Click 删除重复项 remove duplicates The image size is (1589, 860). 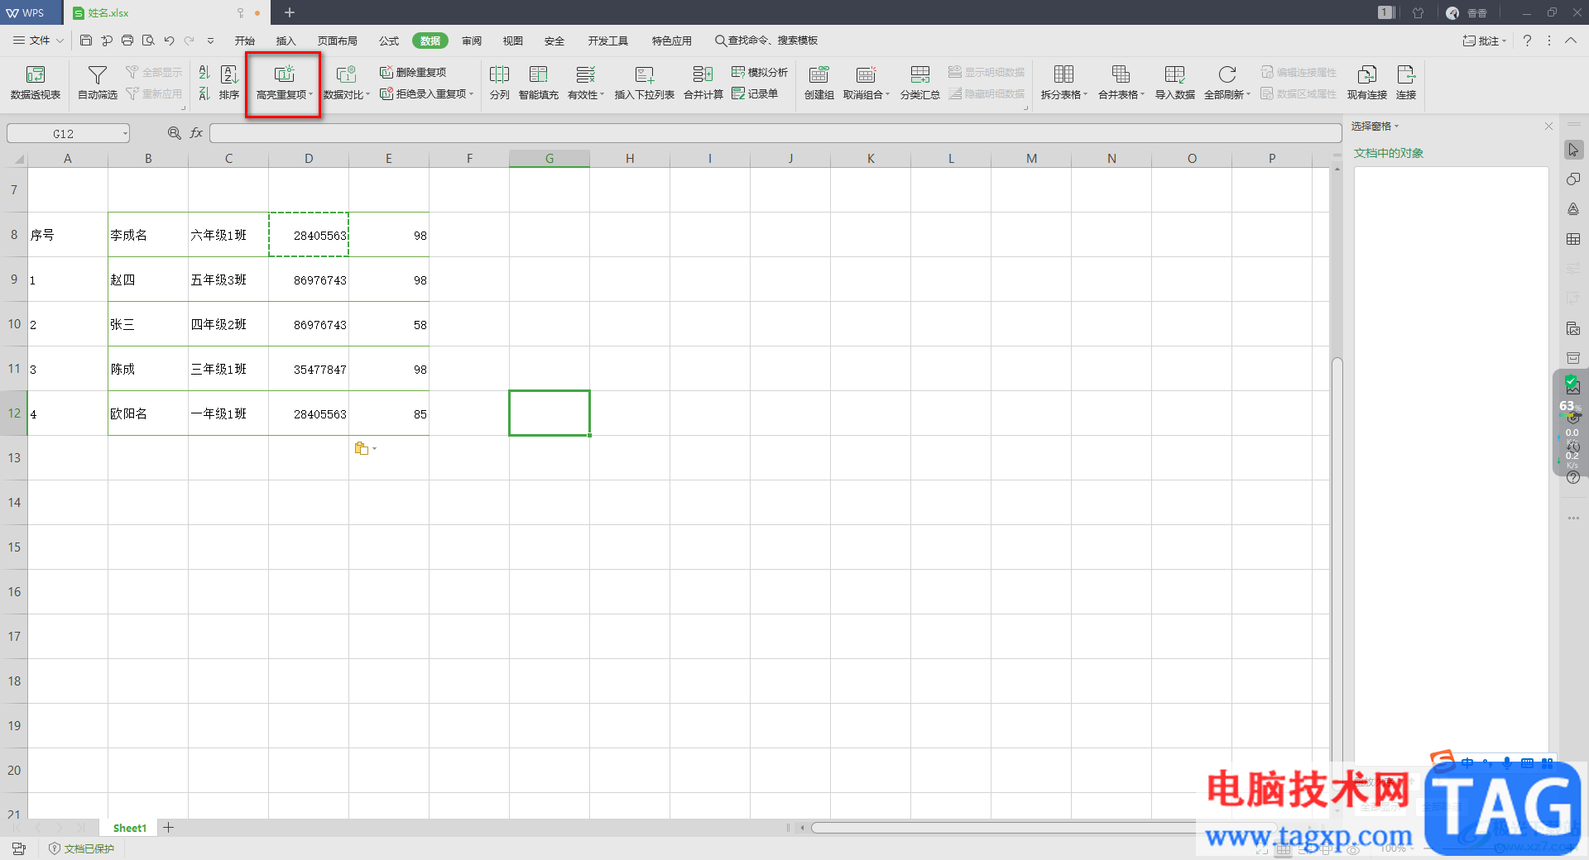point(413,73)
